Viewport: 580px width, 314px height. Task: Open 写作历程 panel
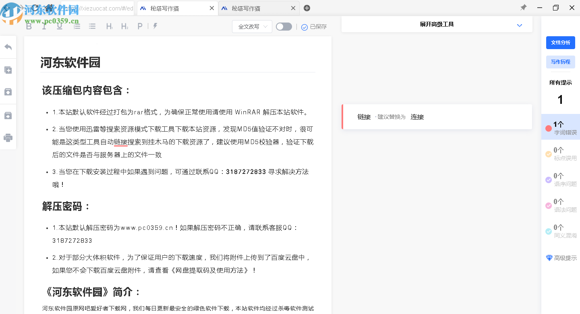[x=560, y=62]
